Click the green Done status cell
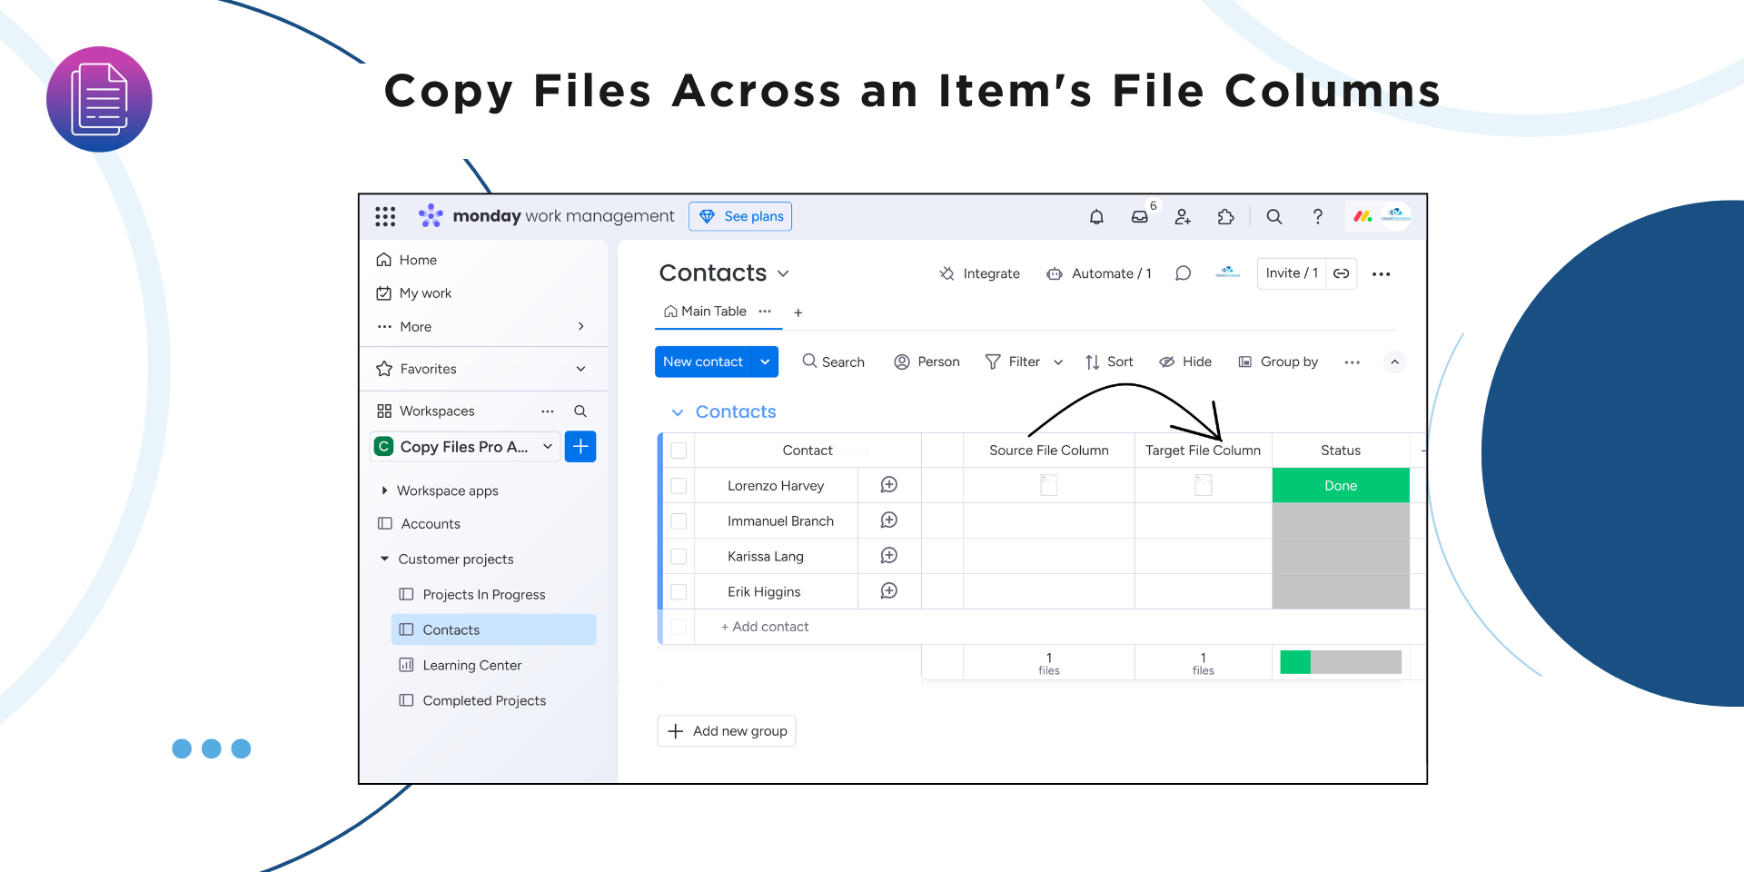This screenshot has height=872, width=1744. tap(1341, 485)
